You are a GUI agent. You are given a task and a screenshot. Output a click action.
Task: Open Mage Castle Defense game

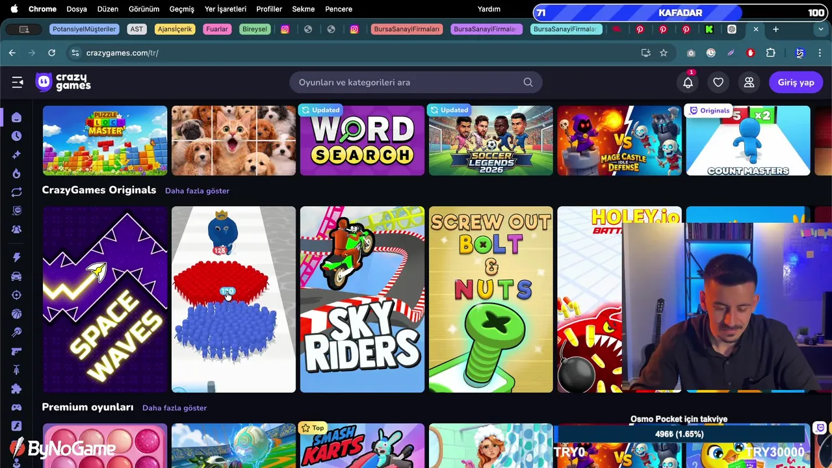point(619,140)
